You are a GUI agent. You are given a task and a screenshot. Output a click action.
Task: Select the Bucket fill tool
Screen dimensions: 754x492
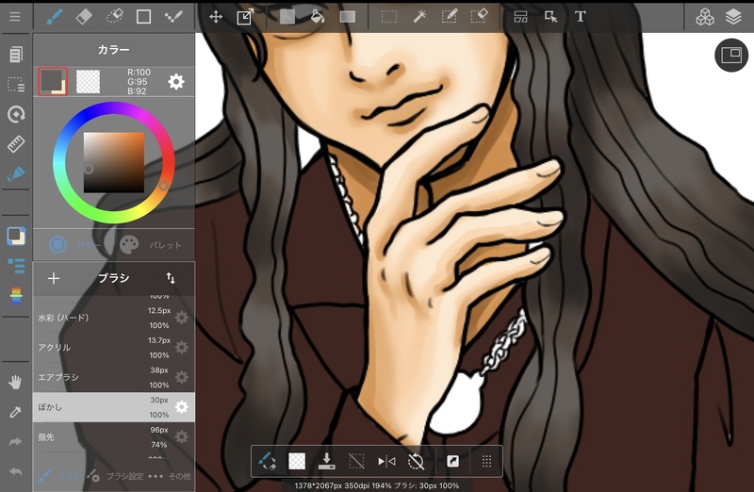(317, 17)
